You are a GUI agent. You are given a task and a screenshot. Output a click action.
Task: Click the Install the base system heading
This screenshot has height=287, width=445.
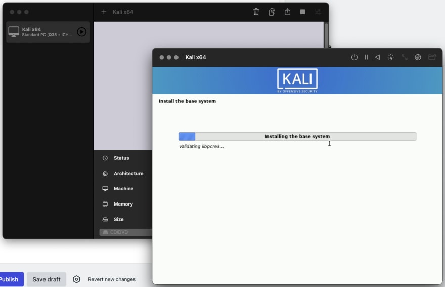[x=187, y=101]
